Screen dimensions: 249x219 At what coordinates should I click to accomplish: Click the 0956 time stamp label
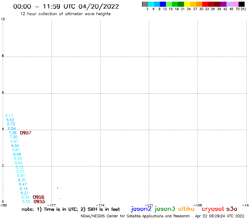coord(39,197)
